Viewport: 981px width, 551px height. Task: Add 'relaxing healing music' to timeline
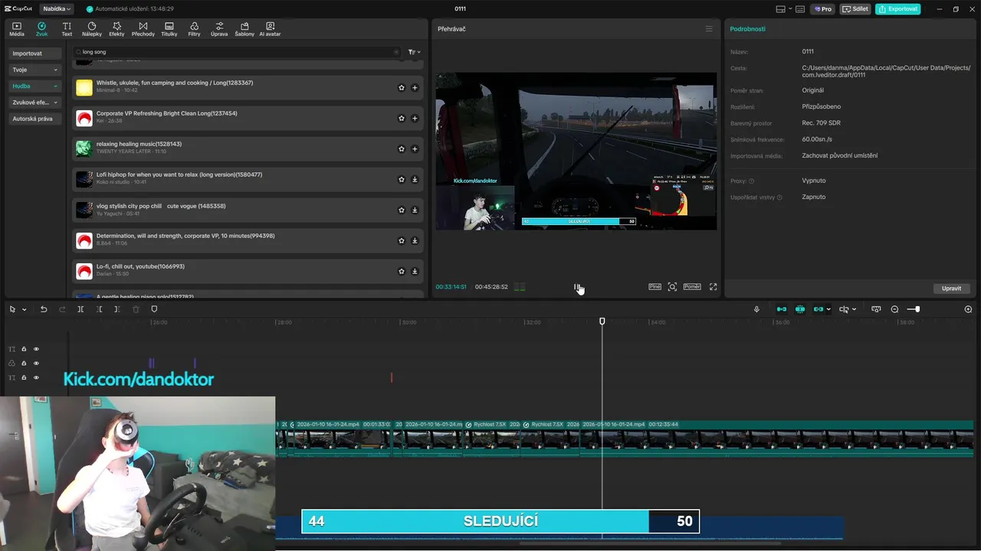click(415, 149)
